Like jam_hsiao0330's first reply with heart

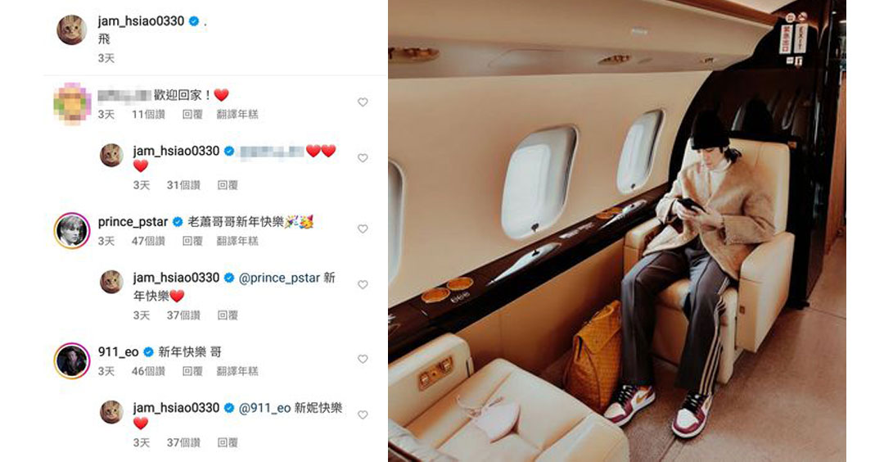pos(363,158)
